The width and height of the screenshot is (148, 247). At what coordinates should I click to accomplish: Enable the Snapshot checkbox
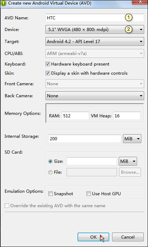tap(50, 193)
